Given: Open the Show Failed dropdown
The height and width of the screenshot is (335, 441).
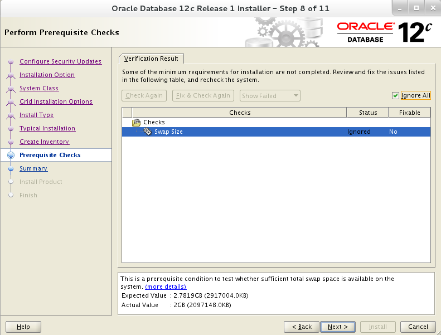Looking at the screenshot, I should (270, 96).
